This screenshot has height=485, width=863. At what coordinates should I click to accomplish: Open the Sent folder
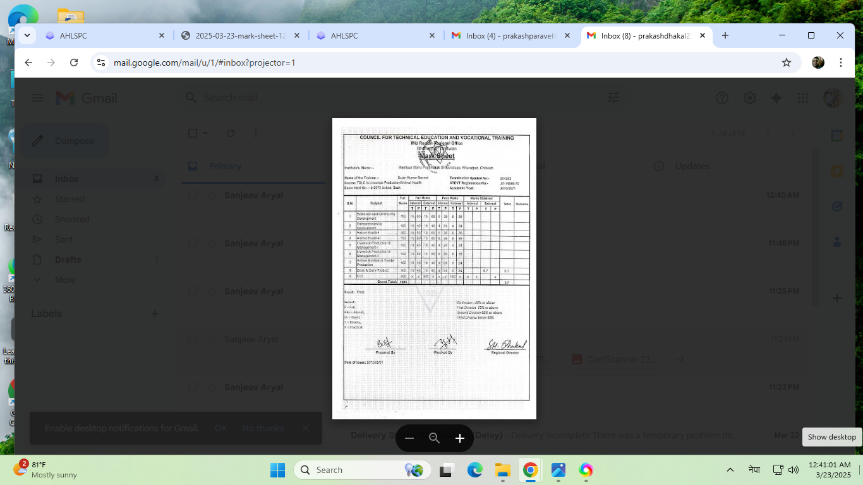pyautogui.click(x=64, y=239)
